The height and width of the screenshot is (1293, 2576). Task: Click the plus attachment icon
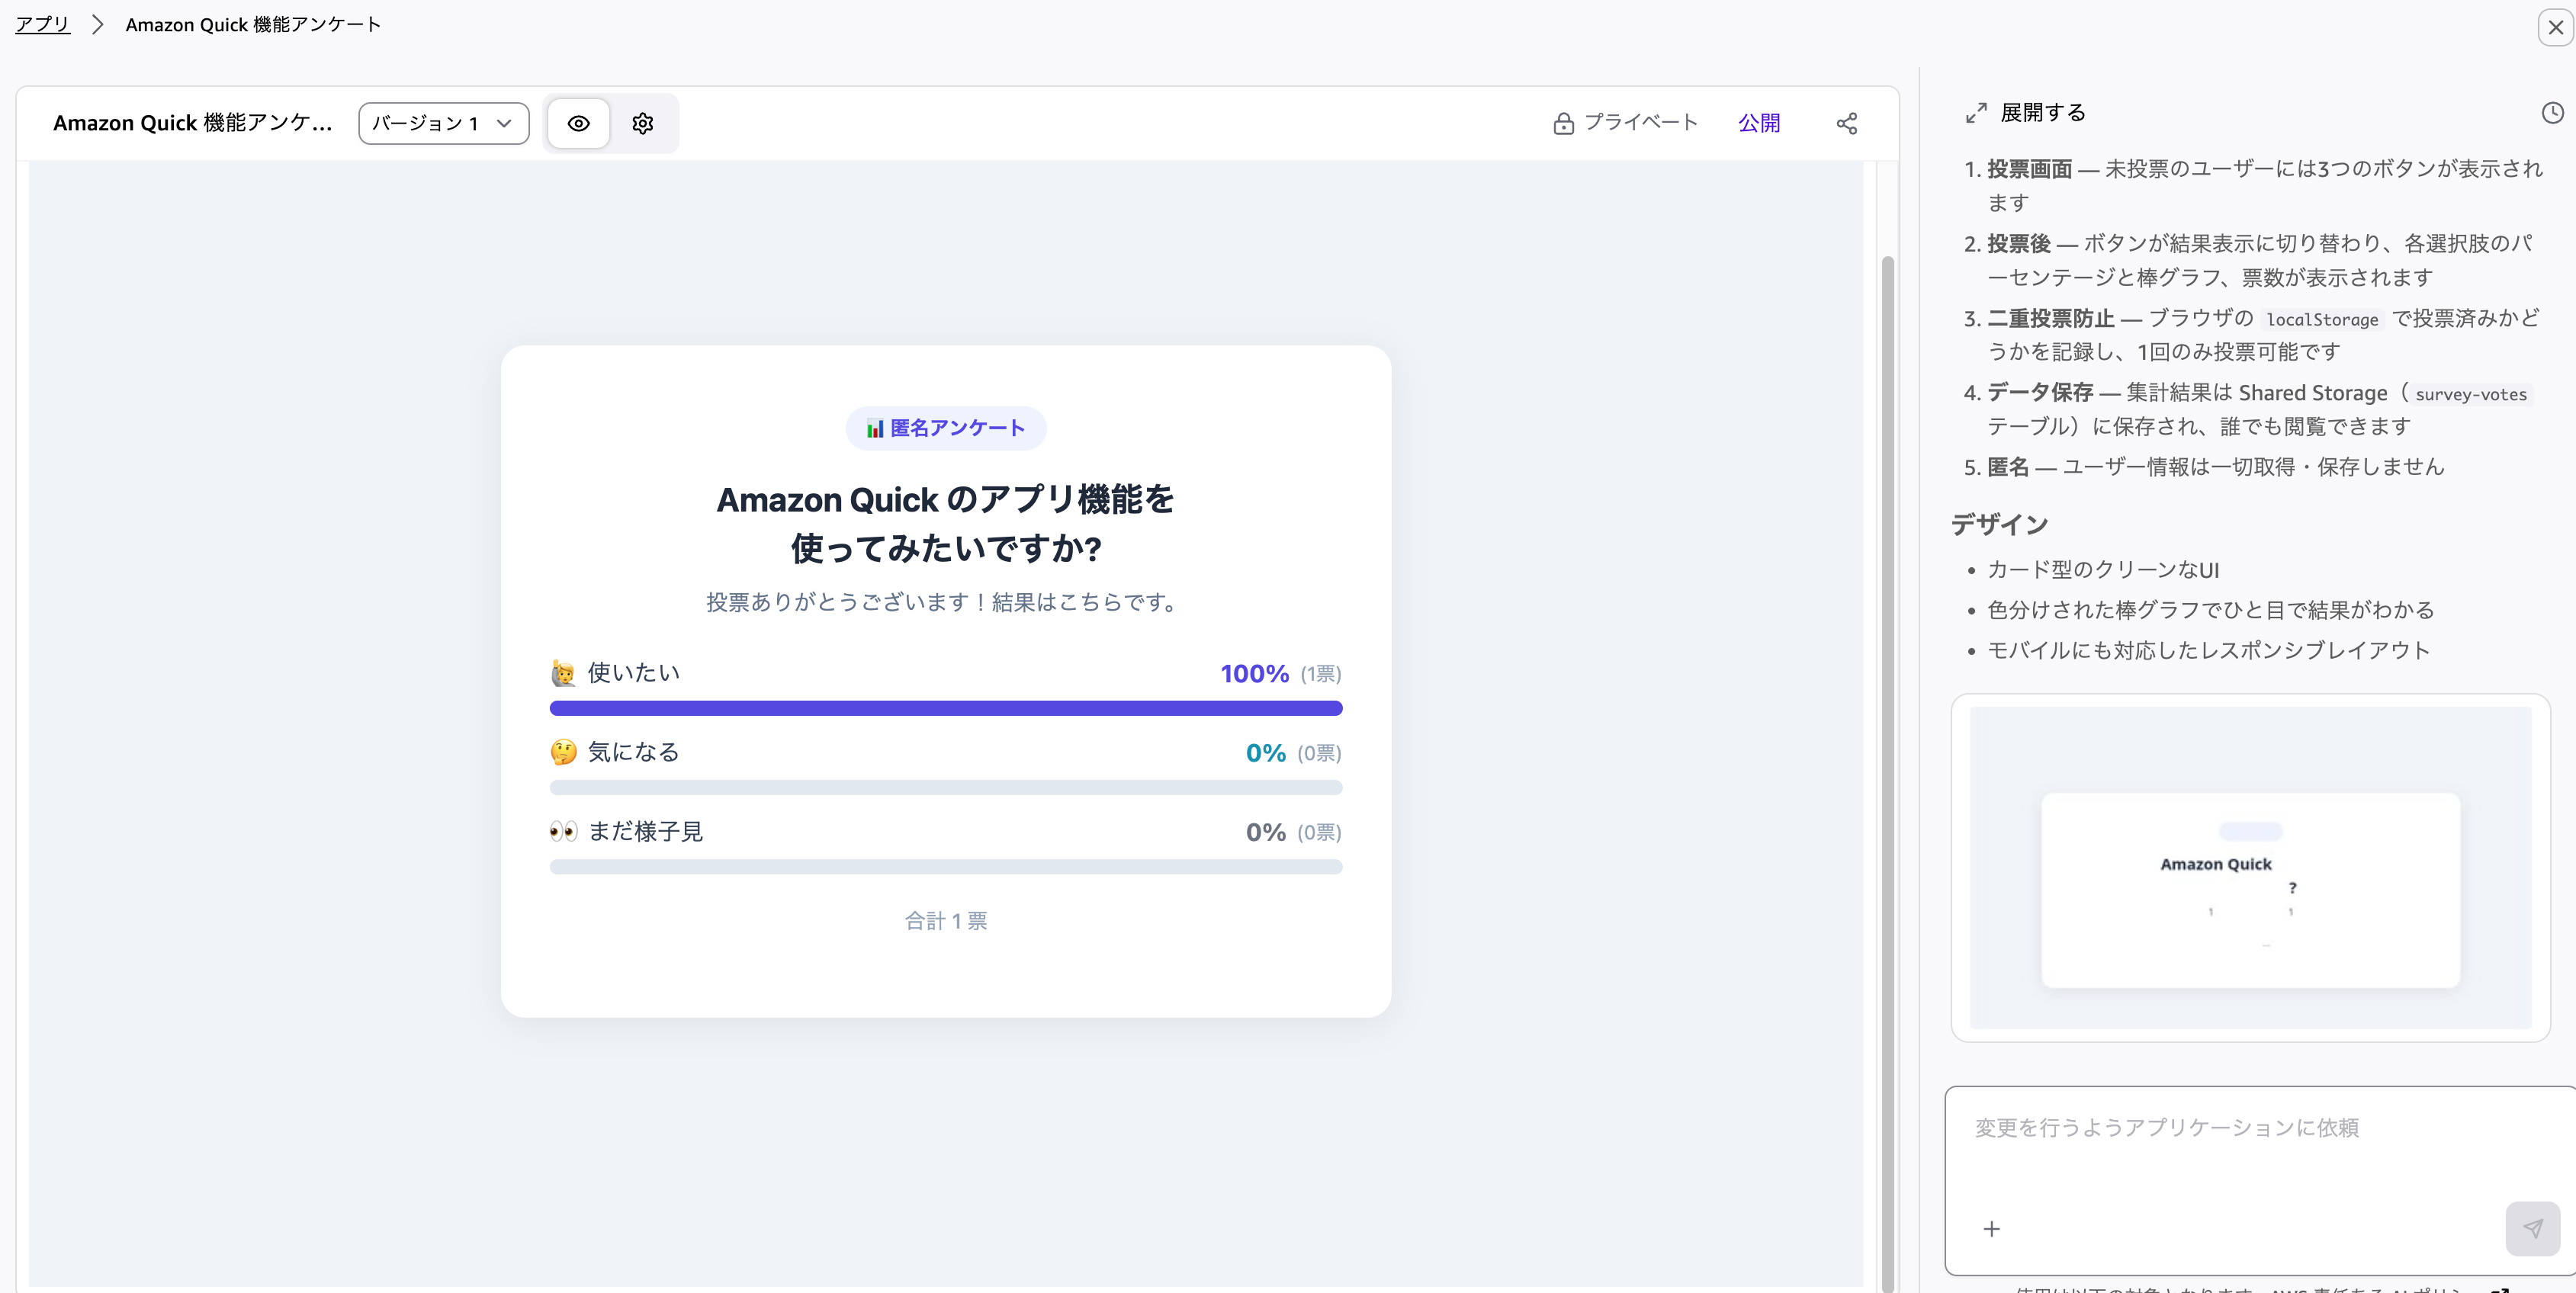(x=1991, y=1228)
